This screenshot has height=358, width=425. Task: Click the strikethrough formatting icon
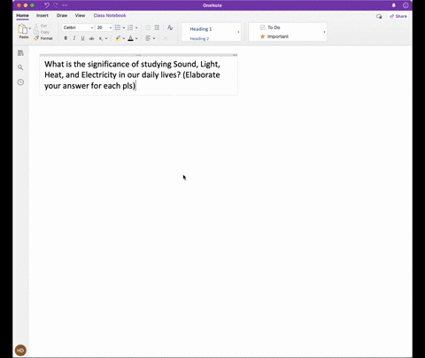click(x=91, y=38)
